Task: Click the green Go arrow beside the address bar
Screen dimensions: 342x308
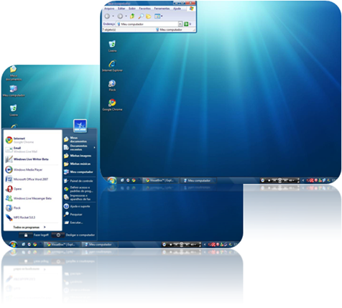Action: coord(186,24)
